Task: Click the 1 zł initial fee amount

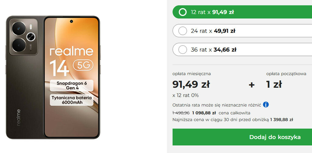Action: coord(274,84)
